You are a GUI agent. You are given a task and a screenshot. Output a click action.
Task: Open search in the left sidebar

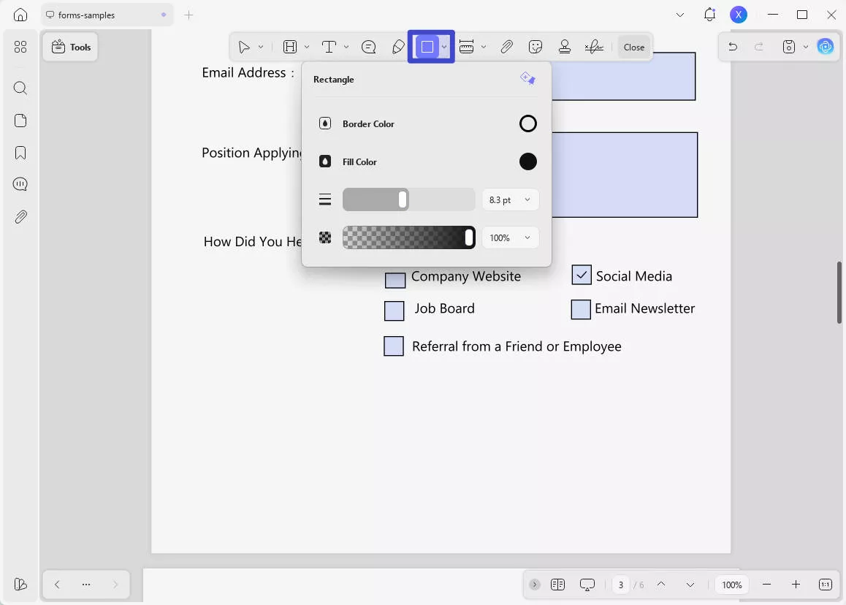(20, 88)
